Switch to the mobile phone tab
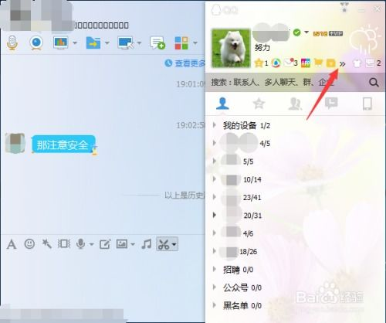This screenshot has height=323, width=386. click(x=367, y=104)
